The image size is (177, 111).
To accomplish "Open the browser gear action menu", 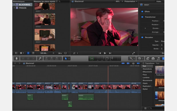I will [22, 53].
